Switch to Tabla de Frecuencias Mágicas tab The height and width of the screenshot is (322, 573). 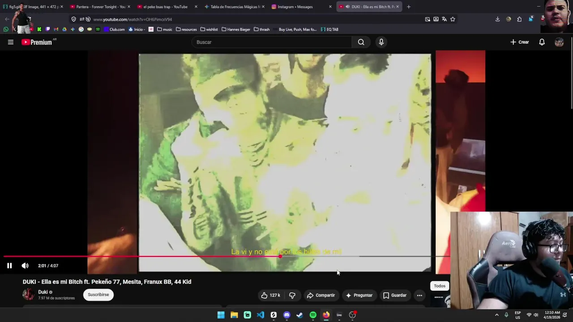234,7
